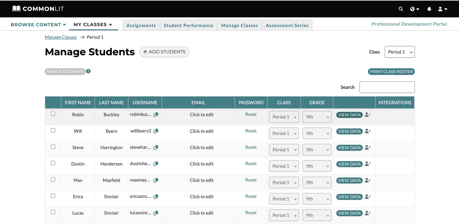Open Robin Buckley's class dropdown

[284, 117]
